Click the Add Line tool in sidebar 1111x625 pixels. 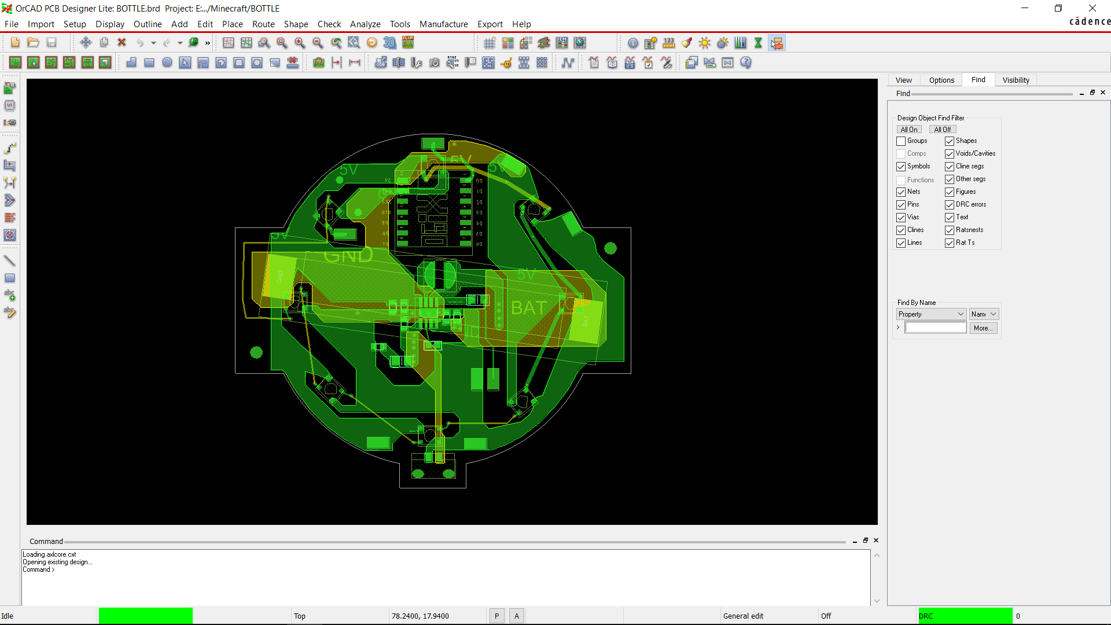pos(10,260)
